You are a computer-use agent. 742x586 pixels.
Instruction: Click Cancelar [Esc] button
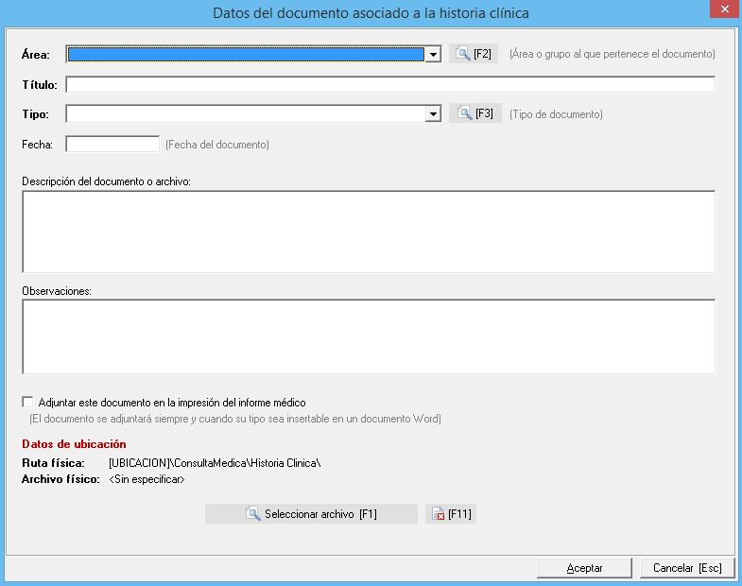tap(687, 568)
